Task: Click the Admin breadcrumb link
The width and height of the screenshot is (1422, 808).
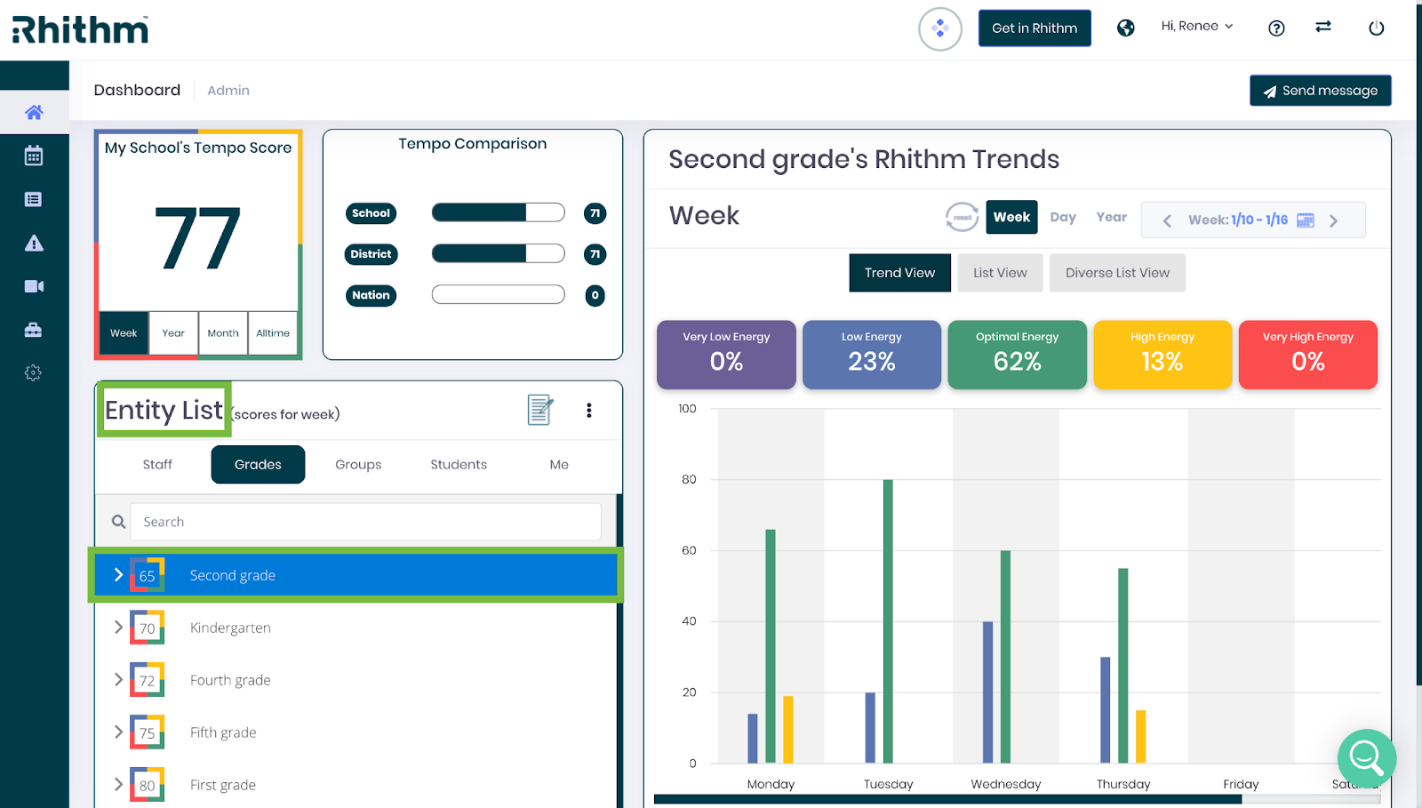Action: point(228,91)
